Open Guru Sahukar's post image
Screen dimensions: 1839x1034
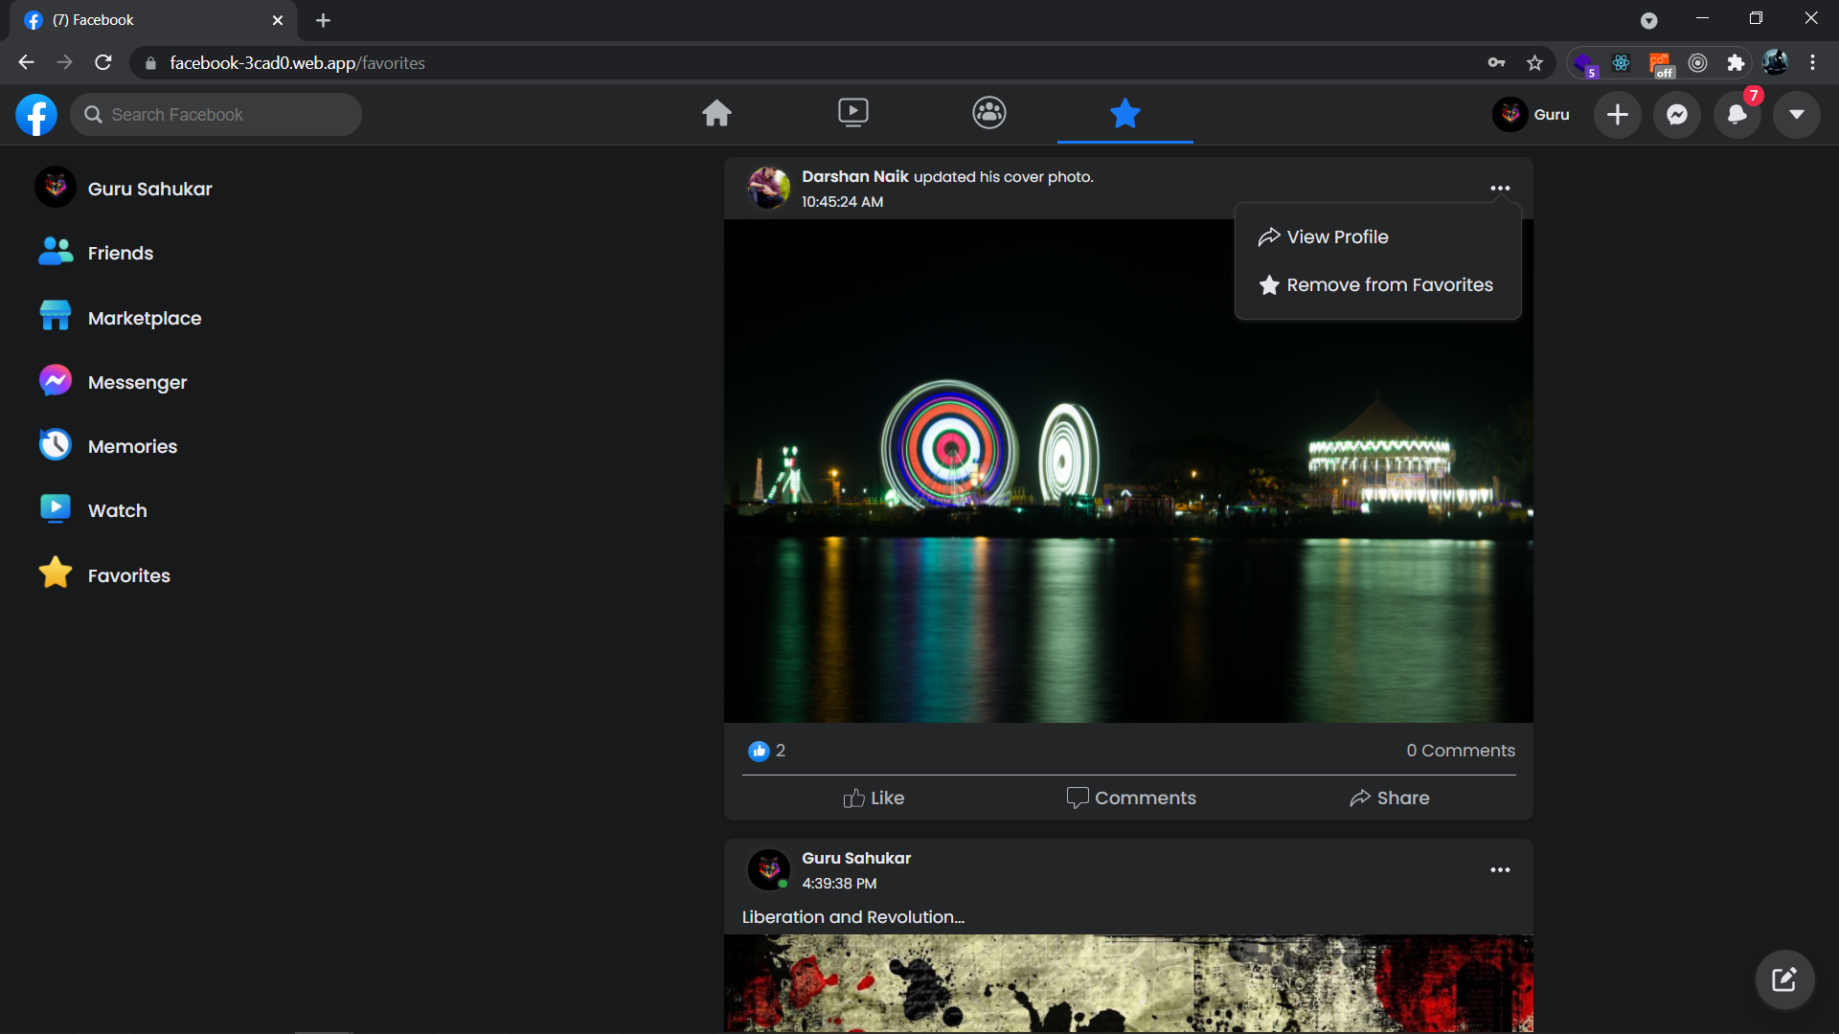(x=1128, y=983)
